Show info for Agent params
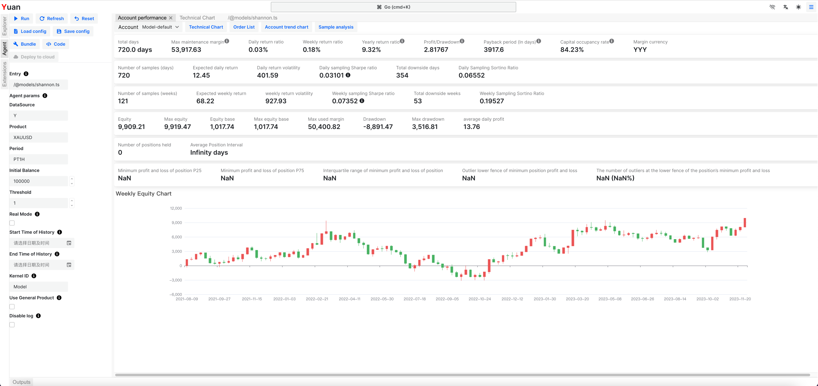 45,96
